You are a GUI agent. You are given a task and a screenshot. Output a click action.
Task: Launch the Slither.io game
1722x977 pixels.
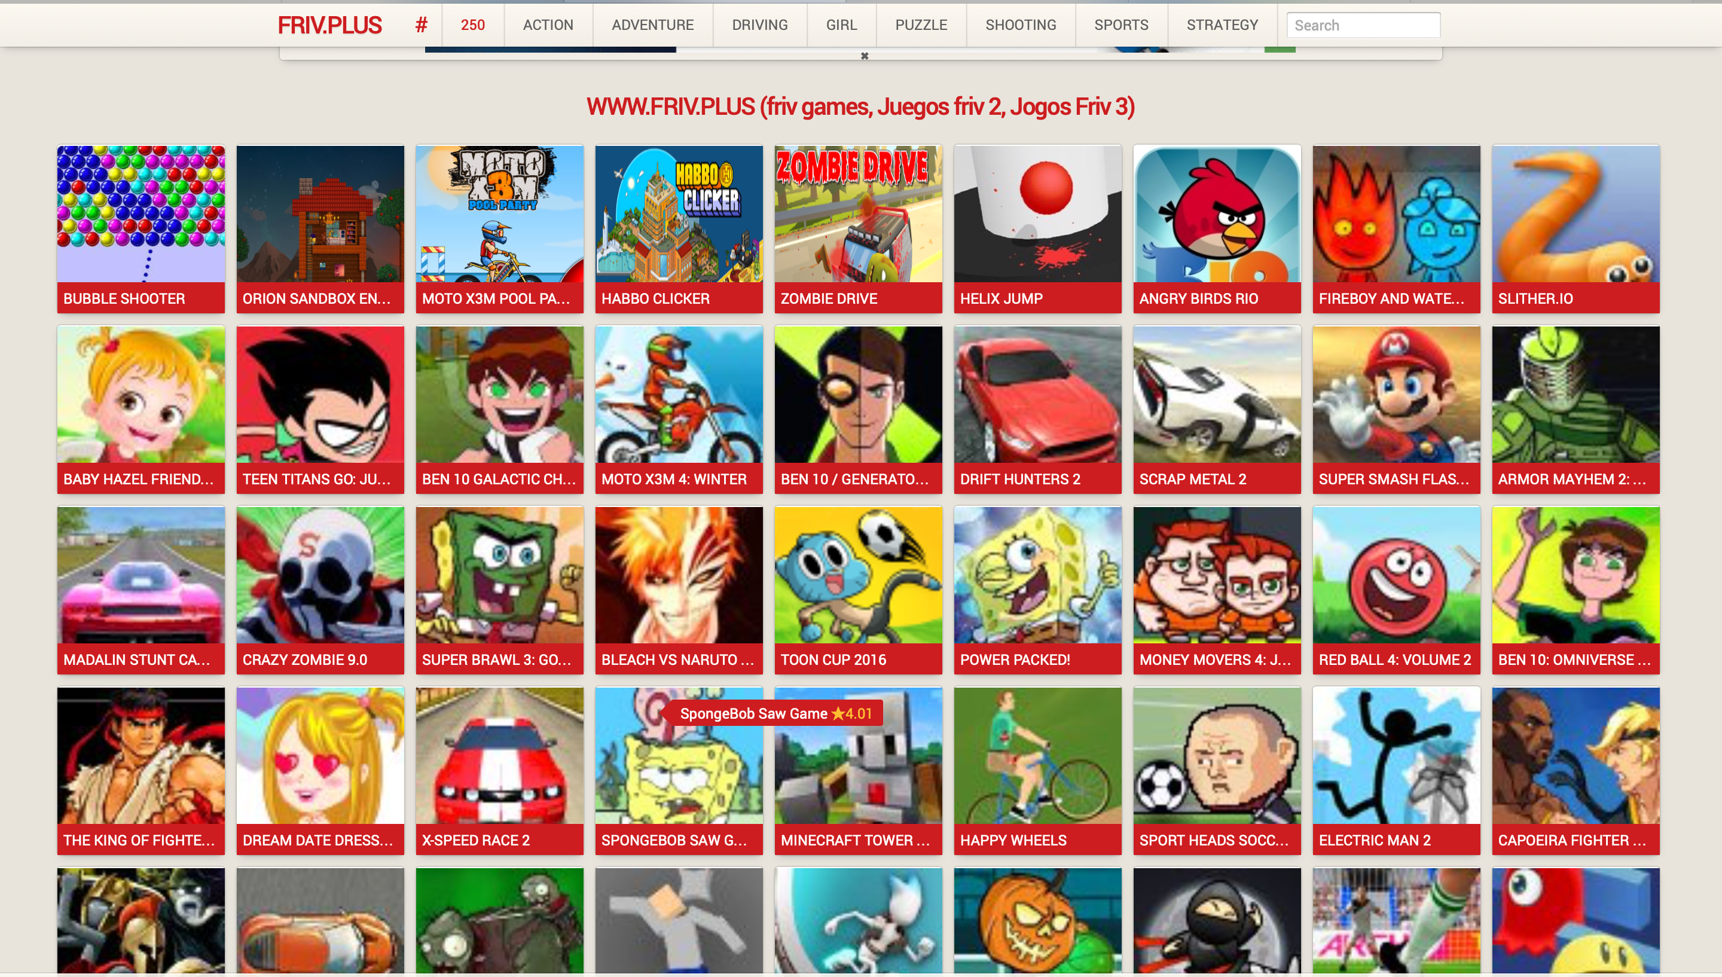click(x=1576, y=229)
